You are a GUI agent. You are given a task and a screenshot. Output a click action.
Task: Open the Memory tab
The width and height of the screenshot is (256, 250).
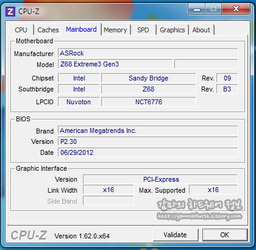115,30
